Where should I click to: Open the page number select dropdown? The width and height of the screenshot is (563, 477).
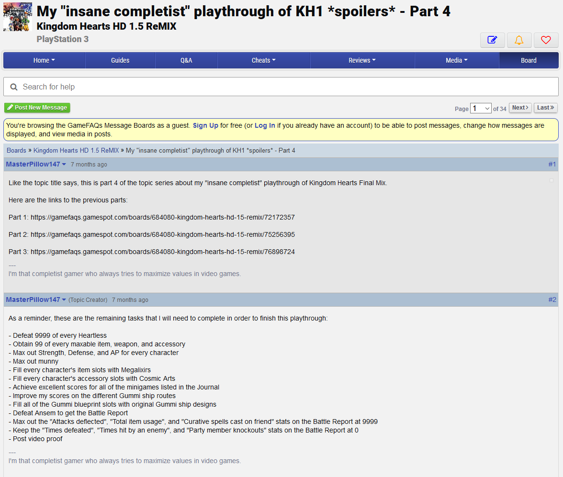point(481,109)
